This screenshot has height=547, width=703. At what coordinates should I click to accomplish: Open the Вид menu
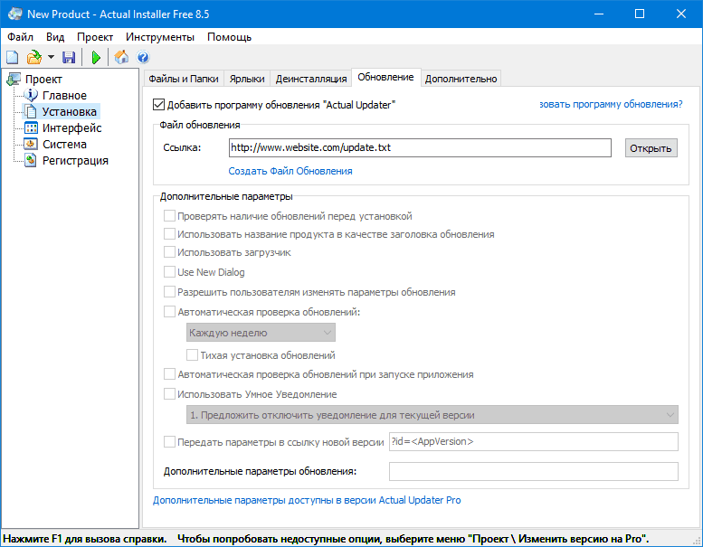(x=55, y=37)
